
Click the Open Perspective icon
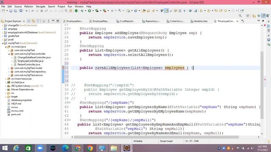coord(248,16)
